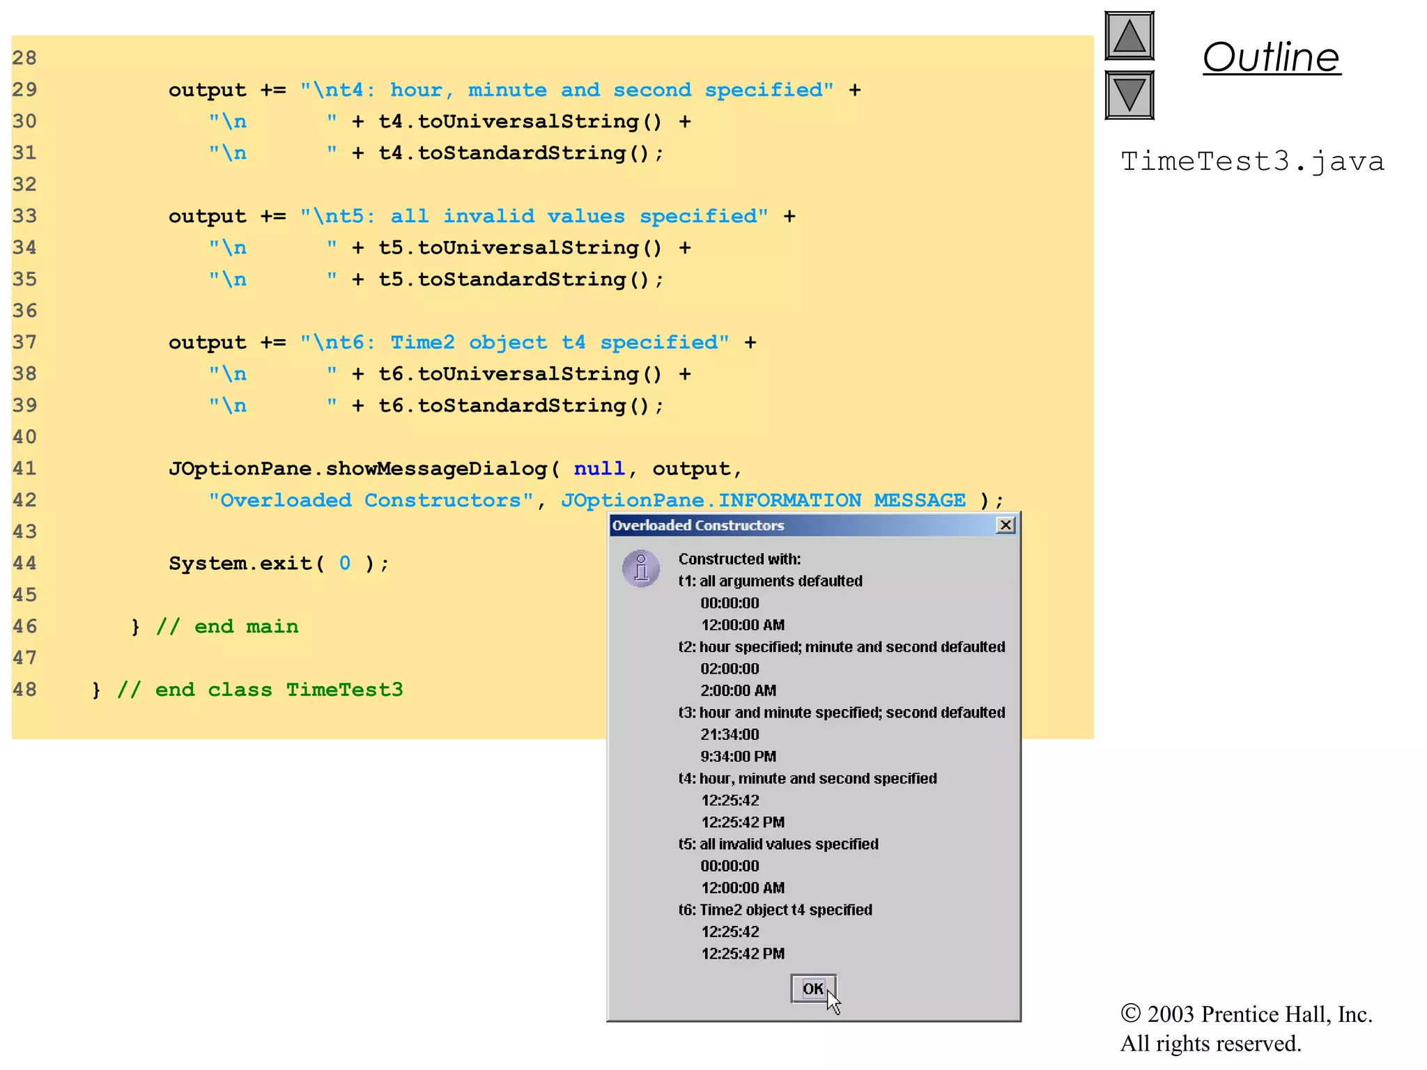The height and width of the screenshot is (1070, 1427).
Task: Click the 9:34:00 PM value
Action: [x=739, y=757]
